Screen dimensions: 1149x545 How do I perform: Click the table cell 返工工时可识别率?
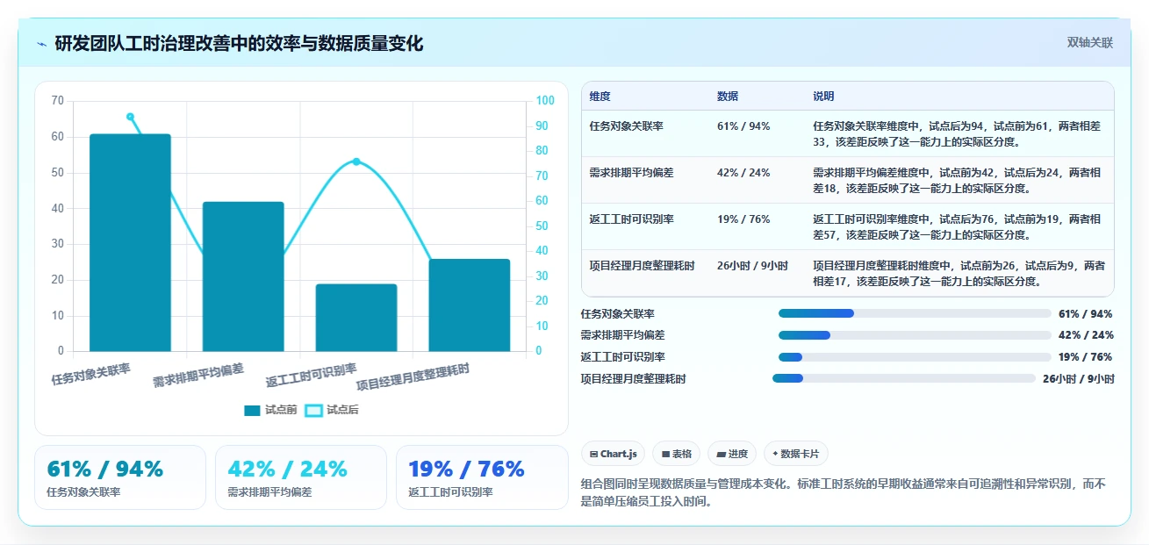[632, 219]
